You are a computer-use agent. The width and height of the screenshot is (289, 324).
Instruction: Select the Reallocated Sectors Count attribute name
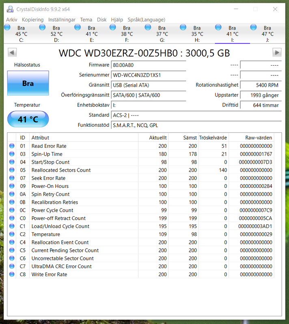61,170
